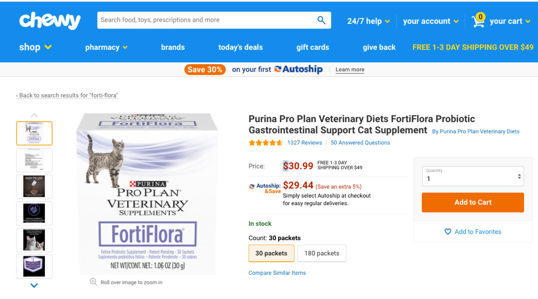The height and width of the screenshot is (299, 538).
Task: Select the 180 packets count option
Action: 322,253
